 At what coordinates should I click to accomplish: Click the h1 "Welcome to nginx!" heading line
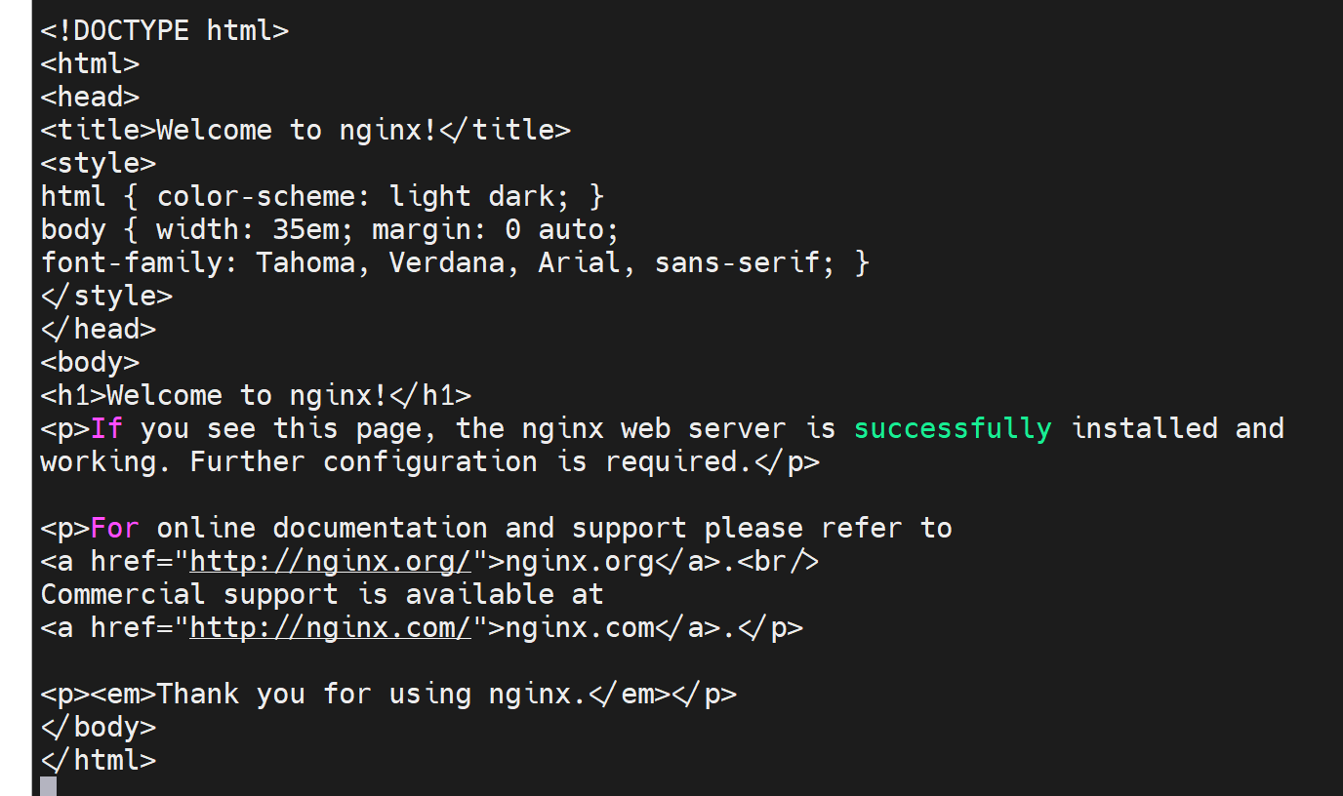[x=256, y=395]
